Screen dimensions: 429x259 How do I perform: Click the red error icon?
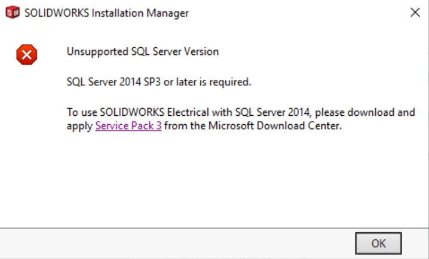(26, 55)
